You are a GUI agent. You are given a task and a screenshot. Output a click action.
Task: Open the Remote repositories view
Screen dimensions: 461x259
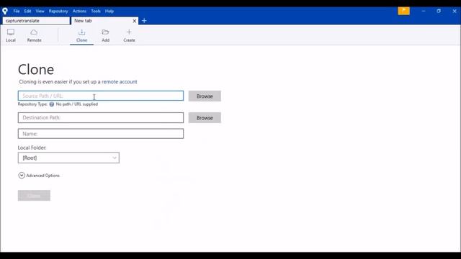[34, 35]
